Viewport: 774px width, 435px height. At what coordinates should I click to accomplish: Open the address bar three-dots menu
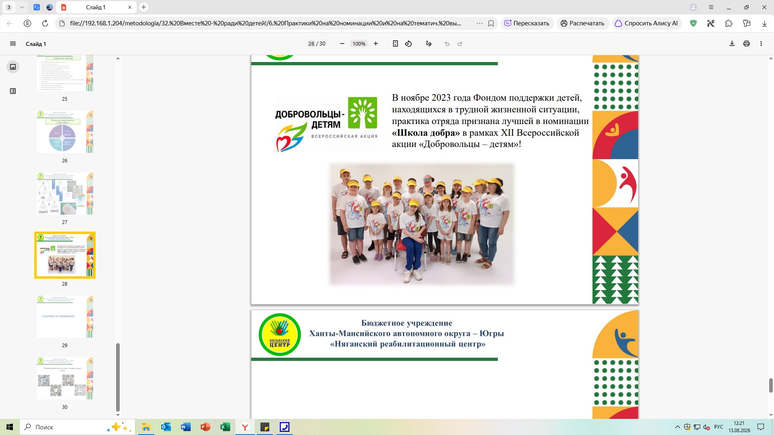[480, 23]
